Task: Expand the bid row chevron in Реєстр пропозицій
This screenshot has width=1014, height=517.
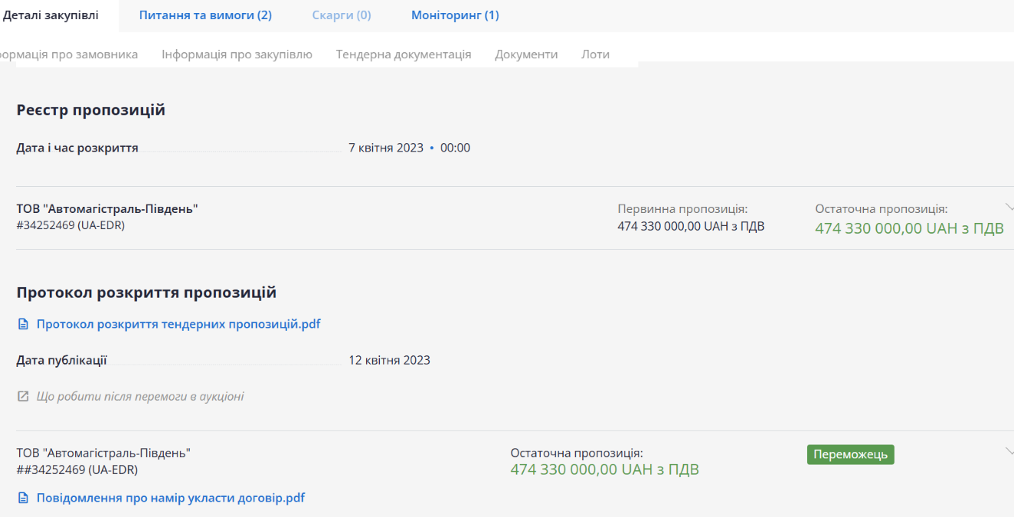Action: 1008,206
